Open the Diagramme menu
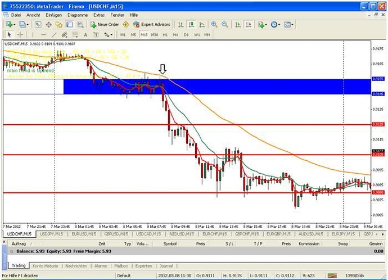This screenshot has height=280, width=388. (78, 15)
